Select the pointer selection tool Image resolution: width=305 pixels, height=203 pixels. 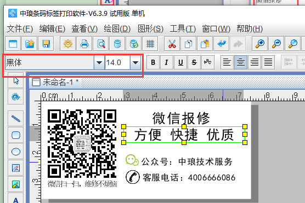pos(16,80)
